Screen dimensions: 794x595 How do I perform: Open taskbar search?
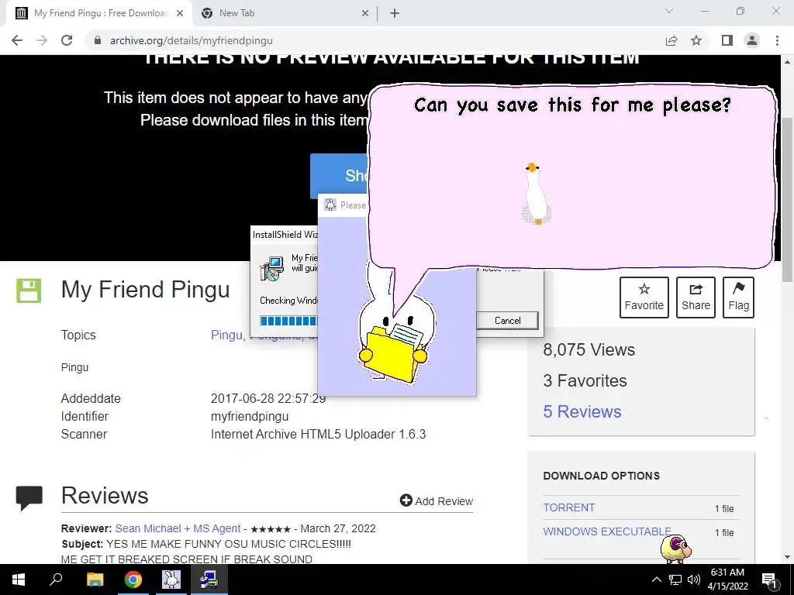coord(56,580)
